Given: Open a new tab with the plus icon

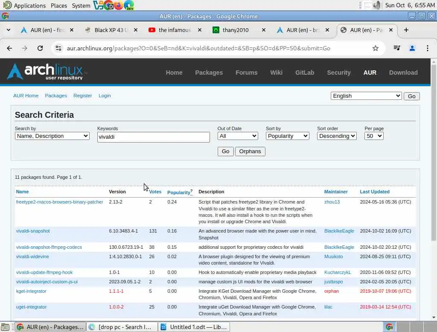Looking at the screenshot, I should coord(406,30).
